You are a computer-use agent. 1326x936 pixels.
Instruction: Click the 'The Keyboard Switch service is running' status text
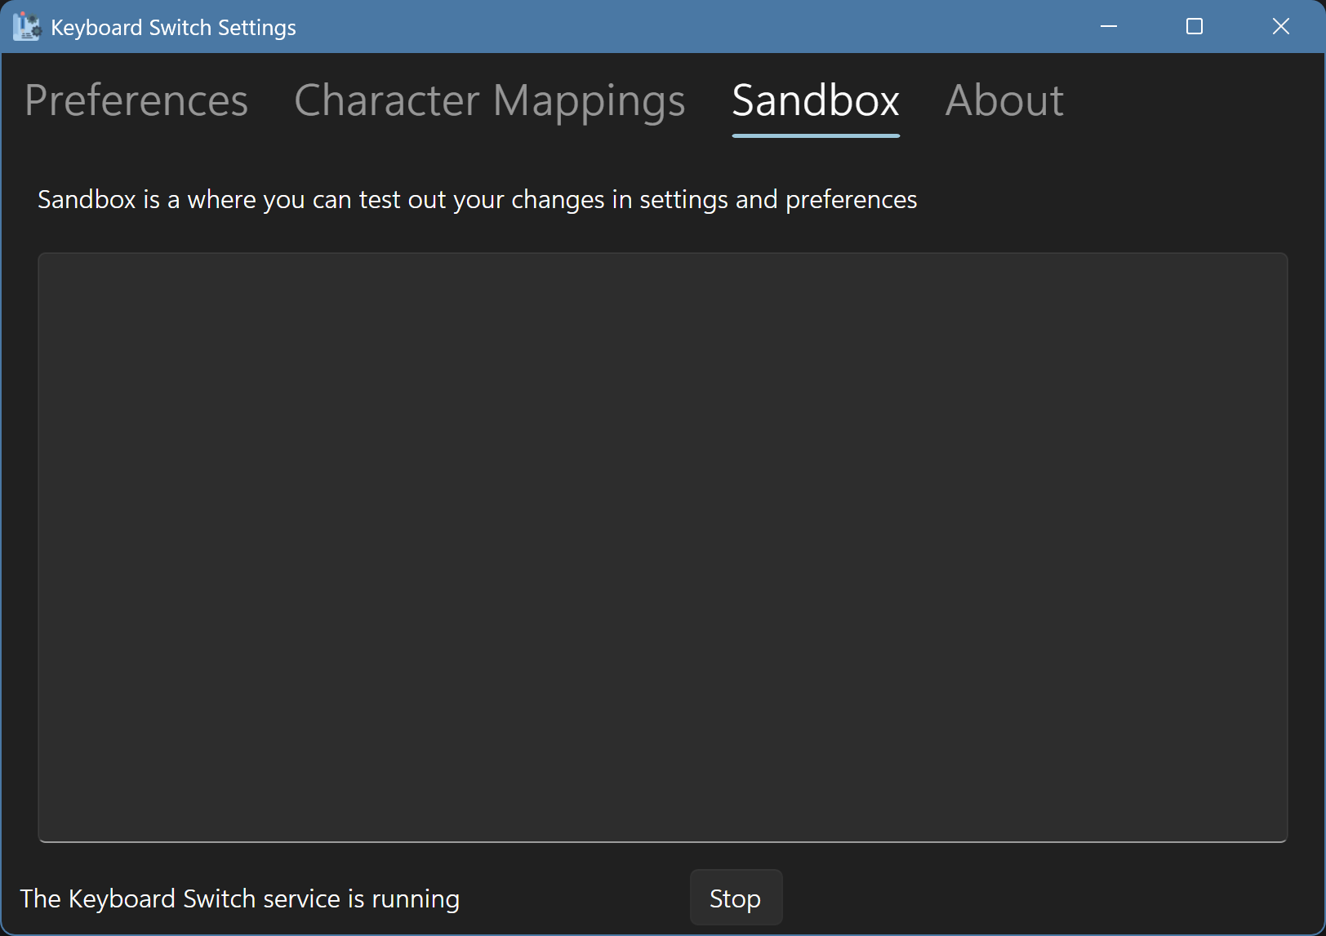pos(240,898)
